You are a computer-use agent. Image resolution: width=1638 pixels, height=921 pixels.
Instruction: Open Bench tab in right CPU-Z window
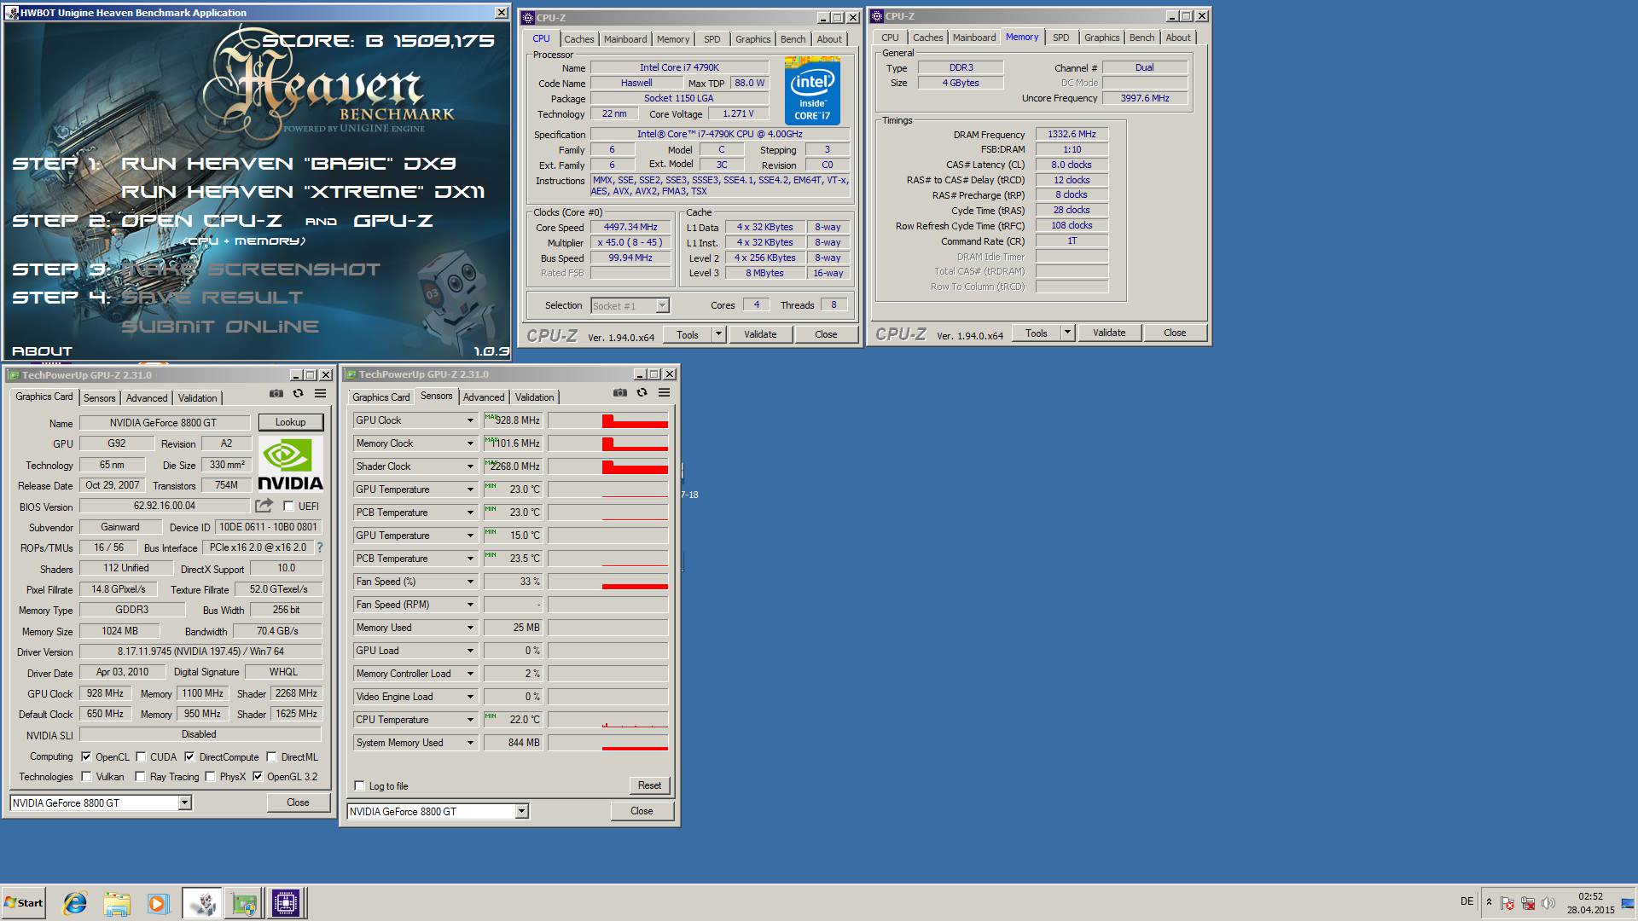(x=1141, y=38)
